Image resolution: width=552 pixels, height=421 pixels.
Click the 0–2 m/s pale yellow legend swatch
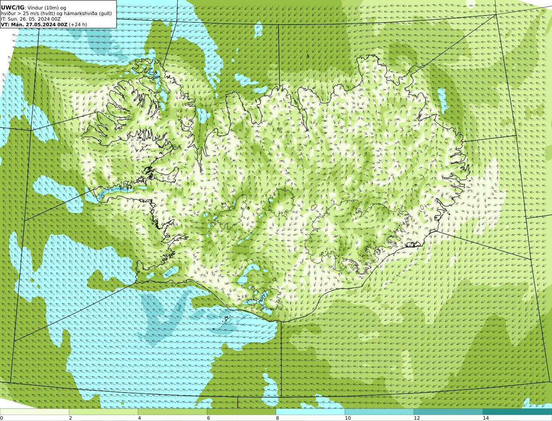pos(34,412)
